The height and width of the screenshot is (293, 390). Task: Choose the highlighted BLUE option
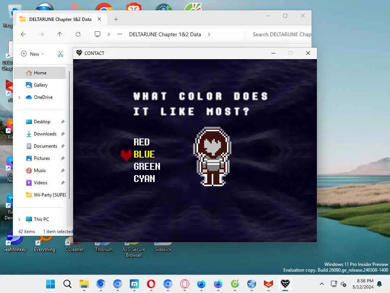144,154
